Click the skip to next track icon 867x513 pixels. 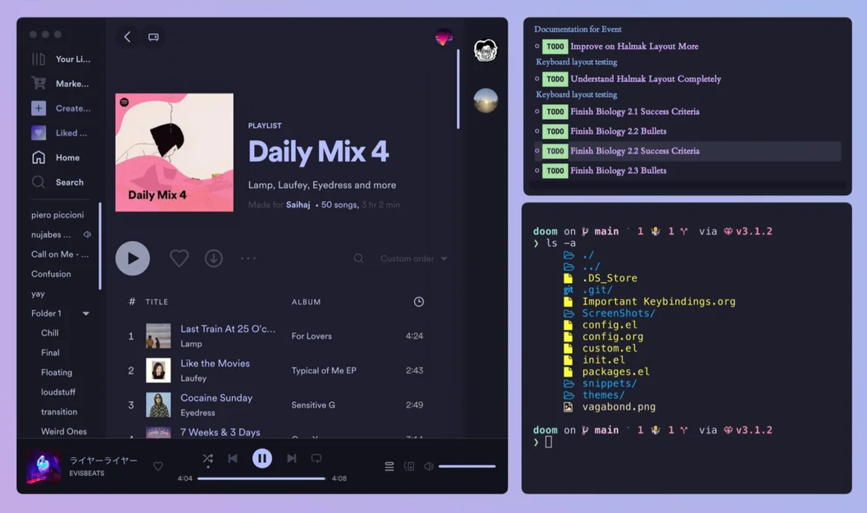click(291, 459)
